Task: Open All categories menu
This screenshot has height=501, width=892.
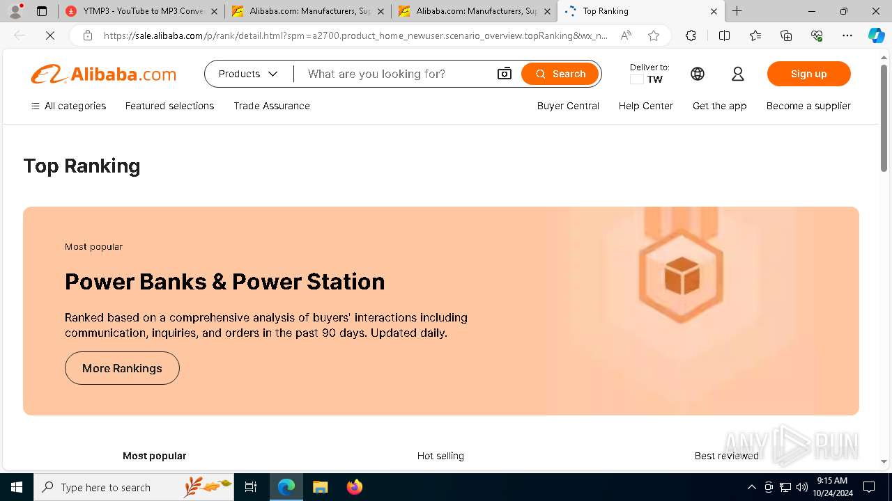Action: [68, 106]
